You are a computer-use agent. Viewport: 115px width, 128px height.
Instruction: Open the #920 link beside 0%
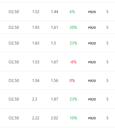(x=92, y=81)
